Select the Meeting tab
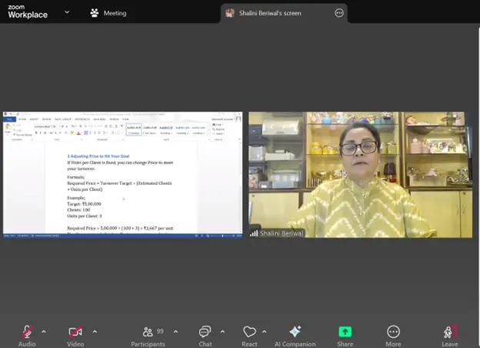The width and height of the screenshot is (480, 348). click(108, 13)
